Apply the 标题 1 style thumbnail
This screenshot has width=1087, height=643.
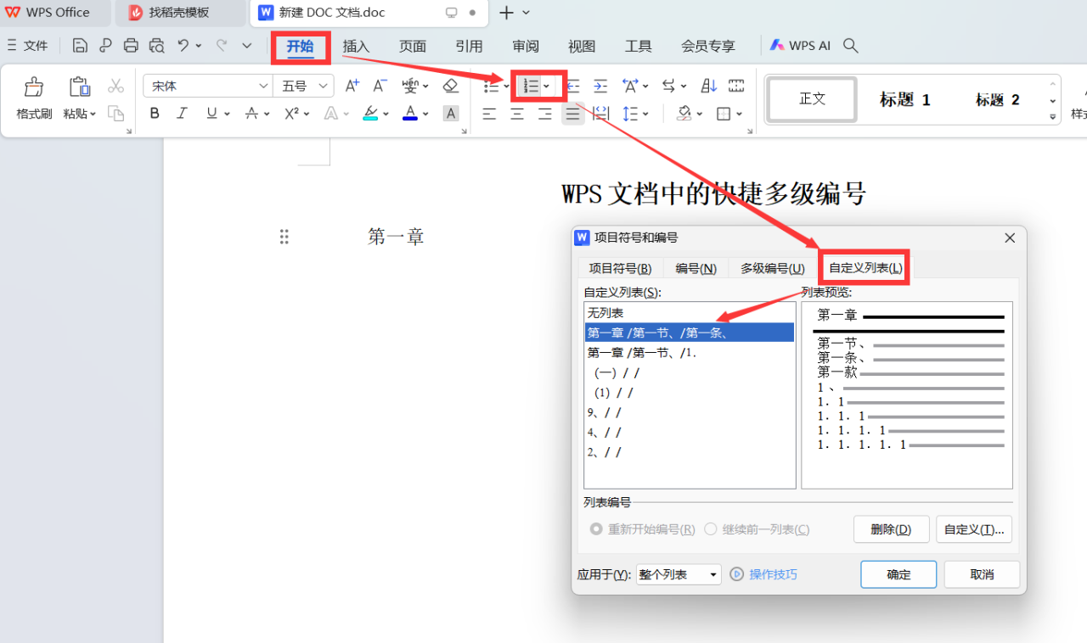pyautogui.click(x=904, y=100)
